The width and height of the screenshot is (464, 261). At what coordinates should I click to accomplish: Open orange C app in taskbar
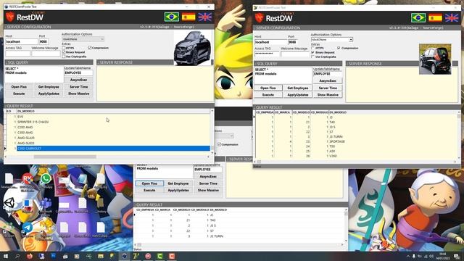[x=172, y=256]
